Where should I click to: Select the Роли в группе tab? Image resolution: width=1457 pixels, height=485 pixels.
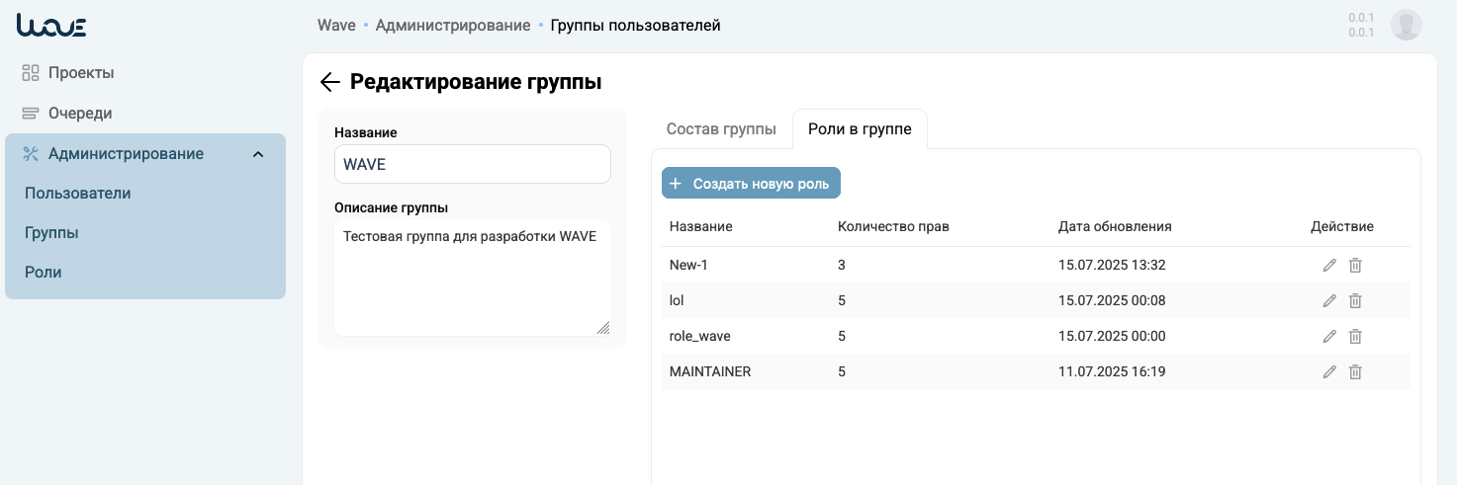coord(860,129)
